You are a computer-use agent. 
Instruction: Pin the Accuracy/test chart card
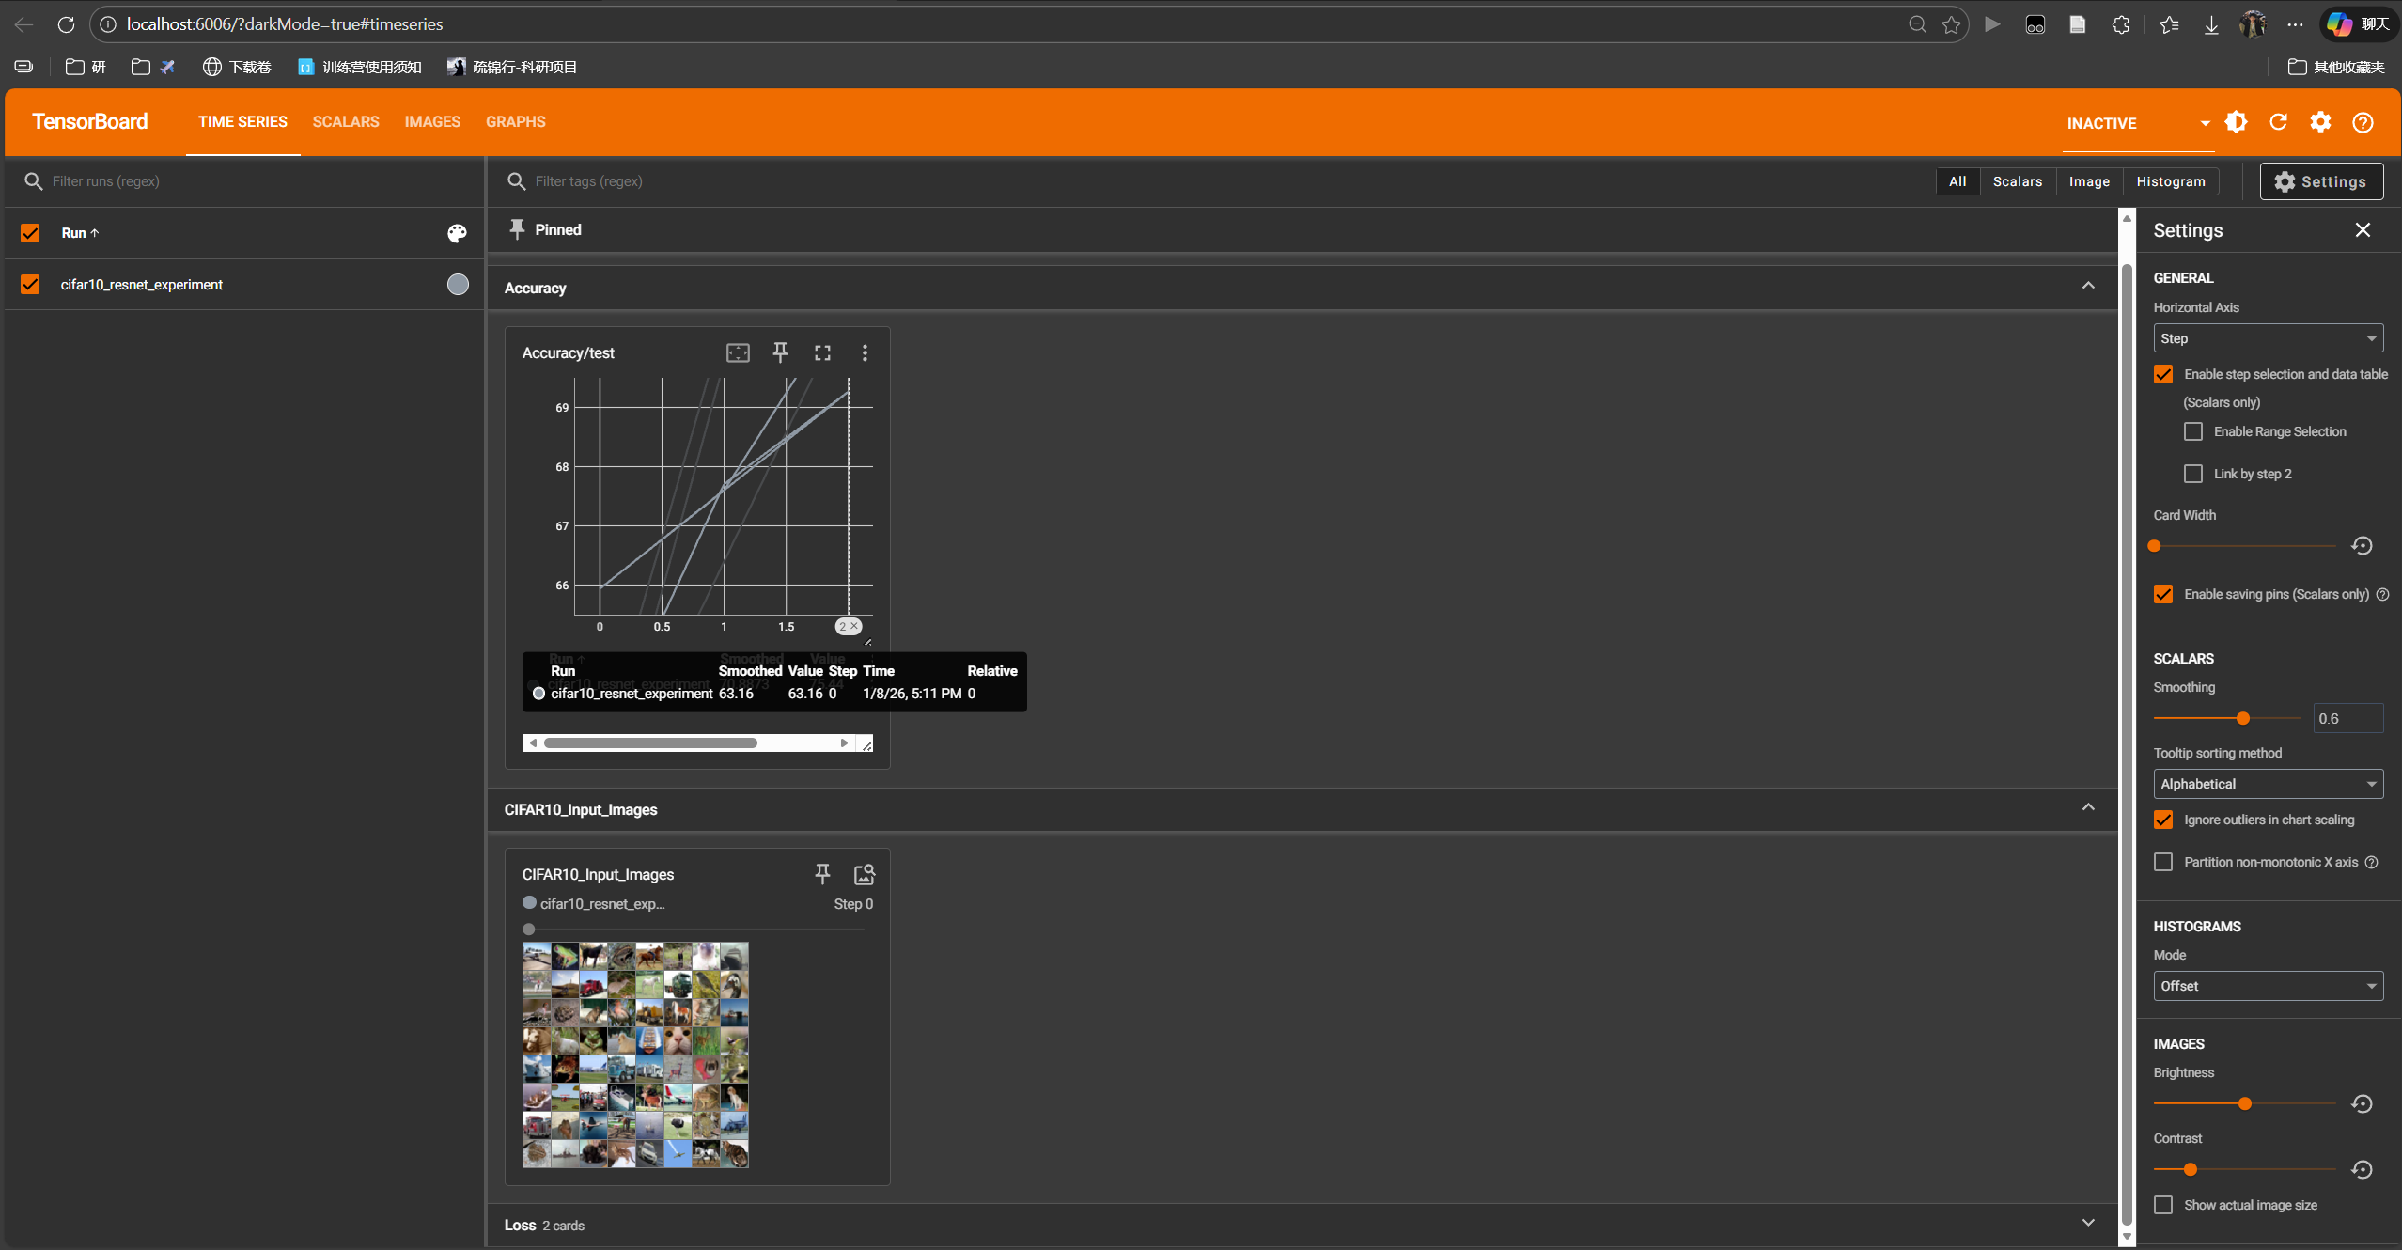point(780,352)
